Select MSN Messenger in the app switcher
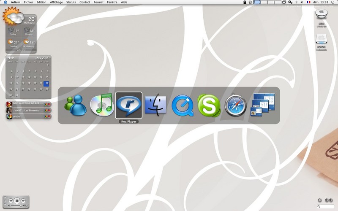Viewport: 338px width, 211px height. pos(74,105)
